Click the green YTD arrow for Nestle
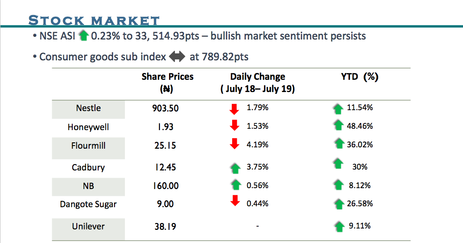 pyautogui.click(x=338, y=108)
